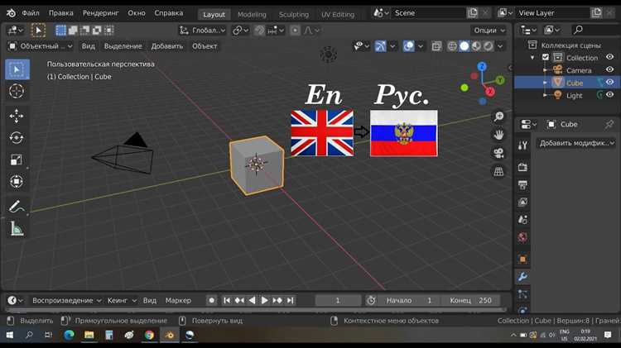Screen dimensions: 621x348
Task: Open the Render properties tab
Action: (x=522, y=167)
